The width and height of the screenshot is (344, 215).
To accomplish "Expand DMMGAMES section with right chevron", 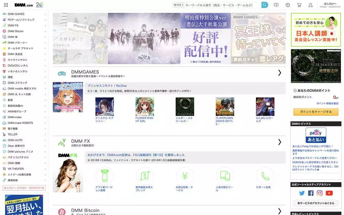I will click(279, 73).
